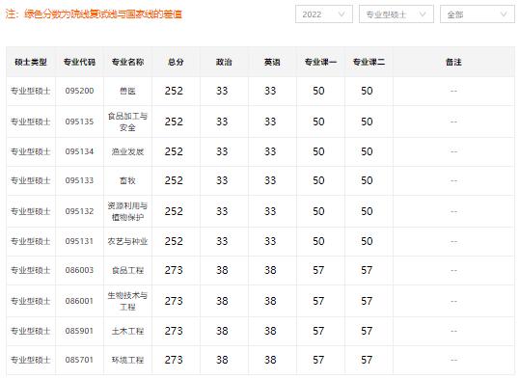Click the major name 食品工程
Screen dimensions: 520x379
pos(127,270)
